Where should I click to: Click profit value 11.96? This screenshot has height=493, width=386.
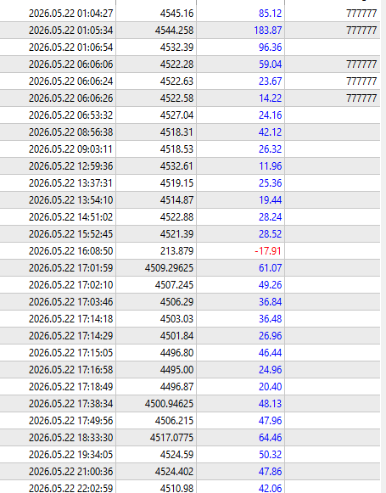click(x=270, y=166)
